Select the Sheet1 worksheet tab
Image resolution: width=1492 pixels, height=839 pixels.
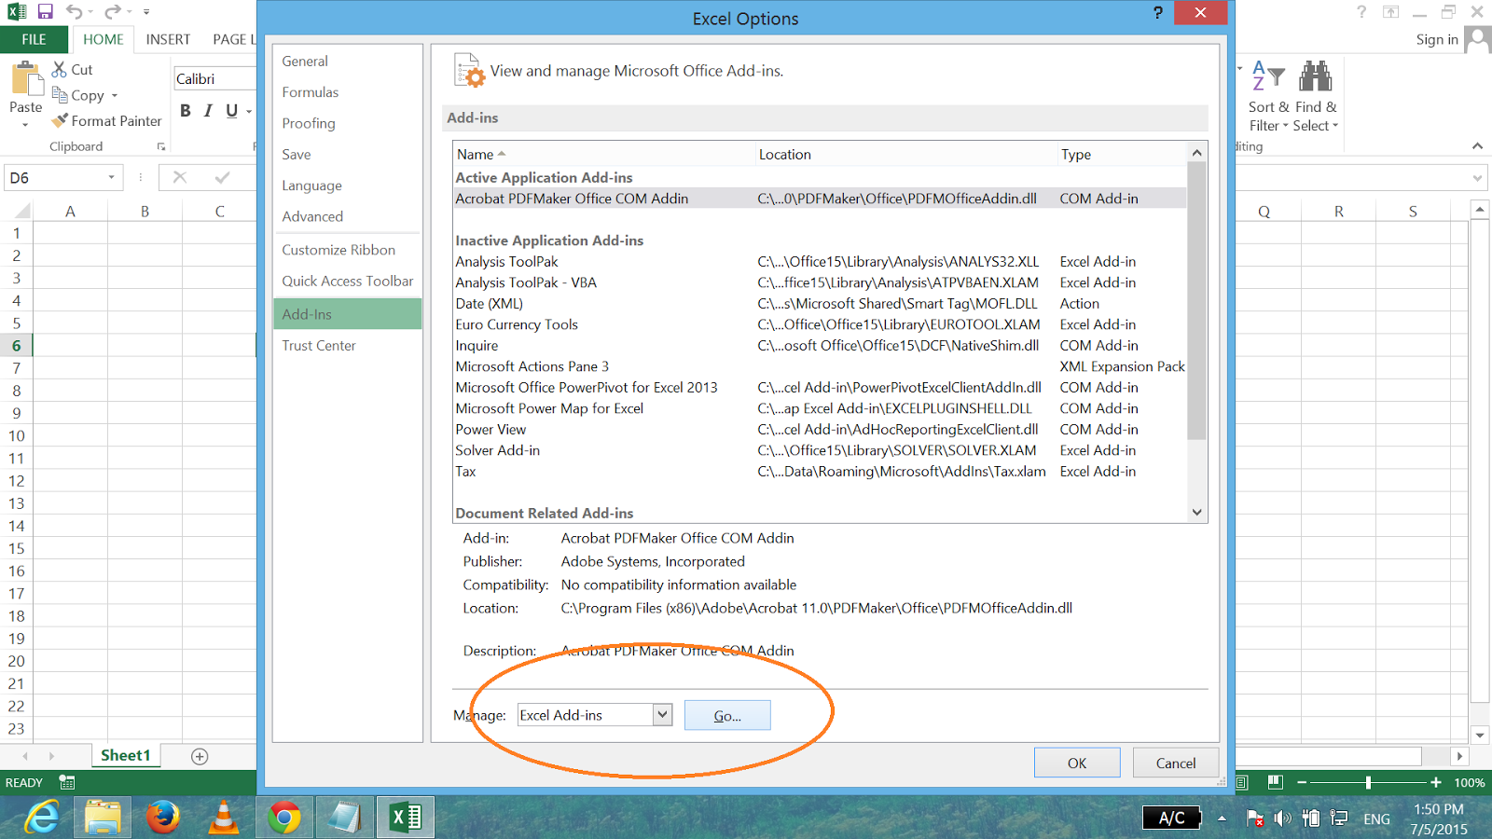coord(126,755)
